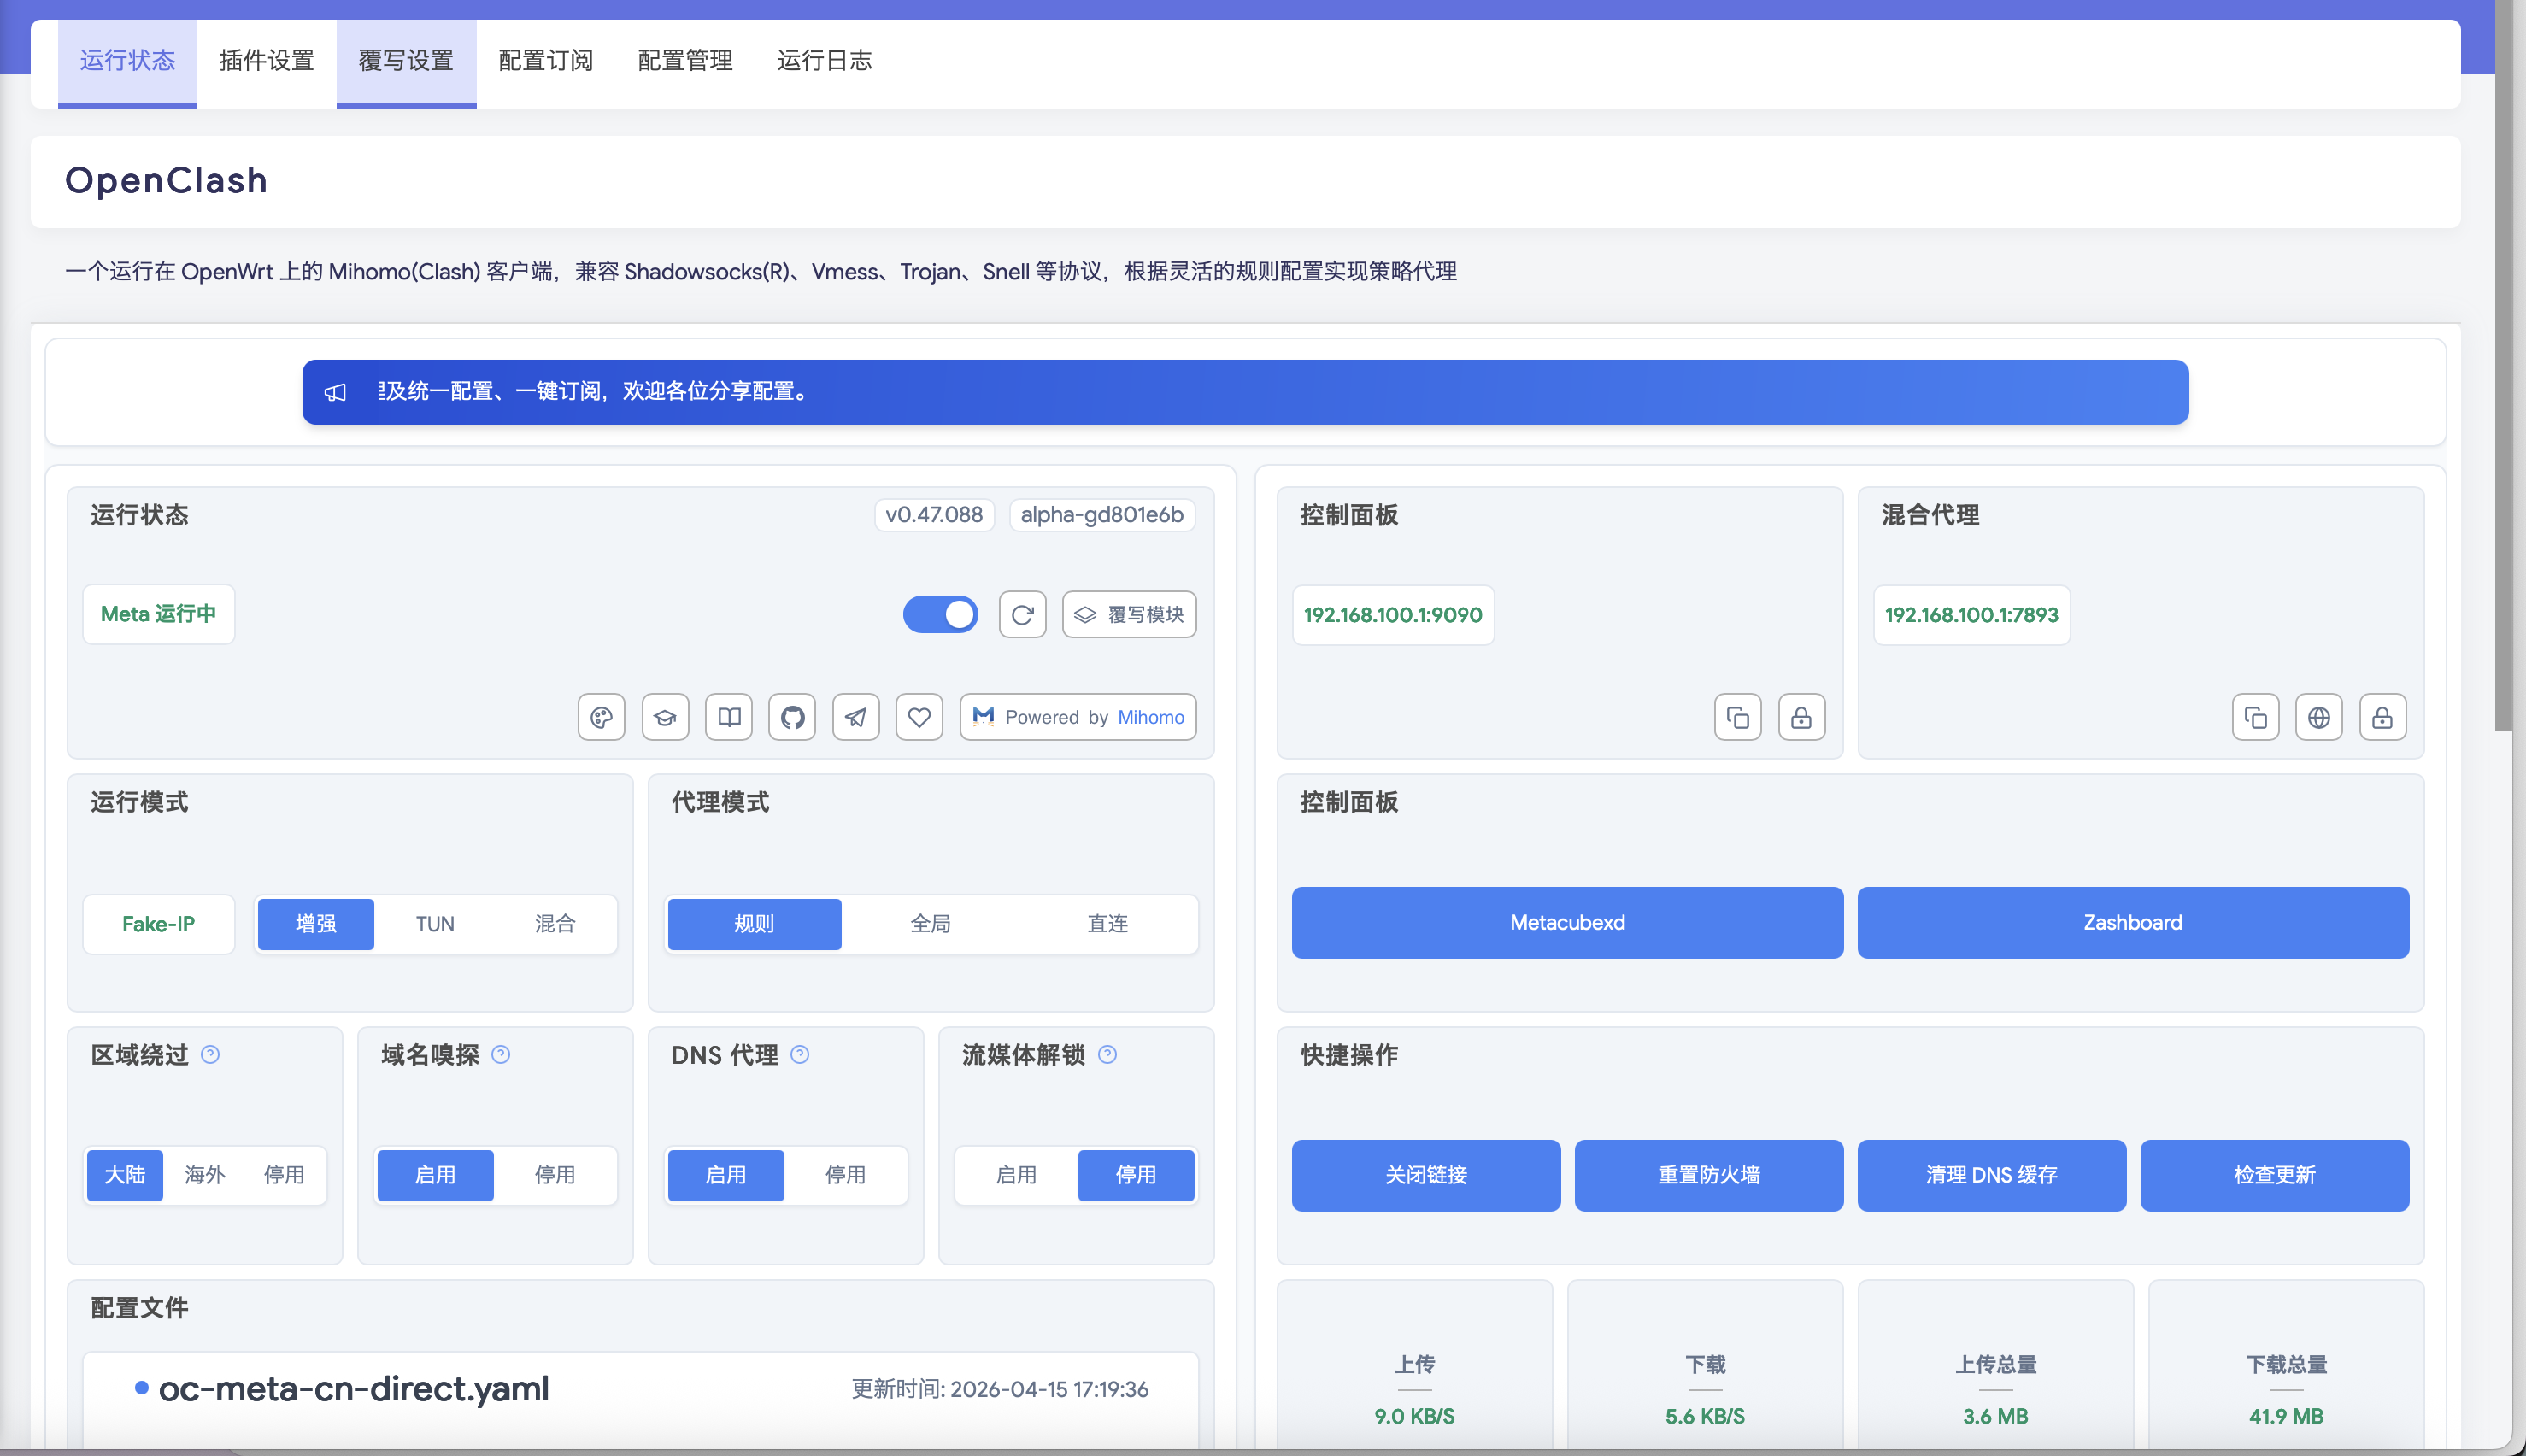Open the documentation book icon
Image resolution: width=2526 pixels, height=1456 pixels.
(729, 717)
